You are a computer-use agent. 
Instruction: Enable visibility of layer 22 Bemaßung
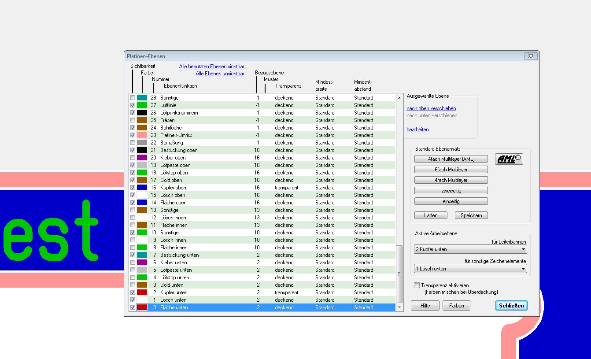(133, 143)
